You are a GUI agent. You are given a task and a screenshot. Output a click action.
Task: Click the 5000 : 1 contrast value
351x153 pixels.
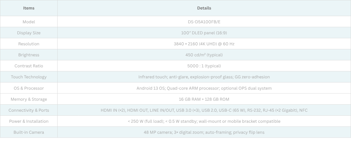tap(204, 66)
